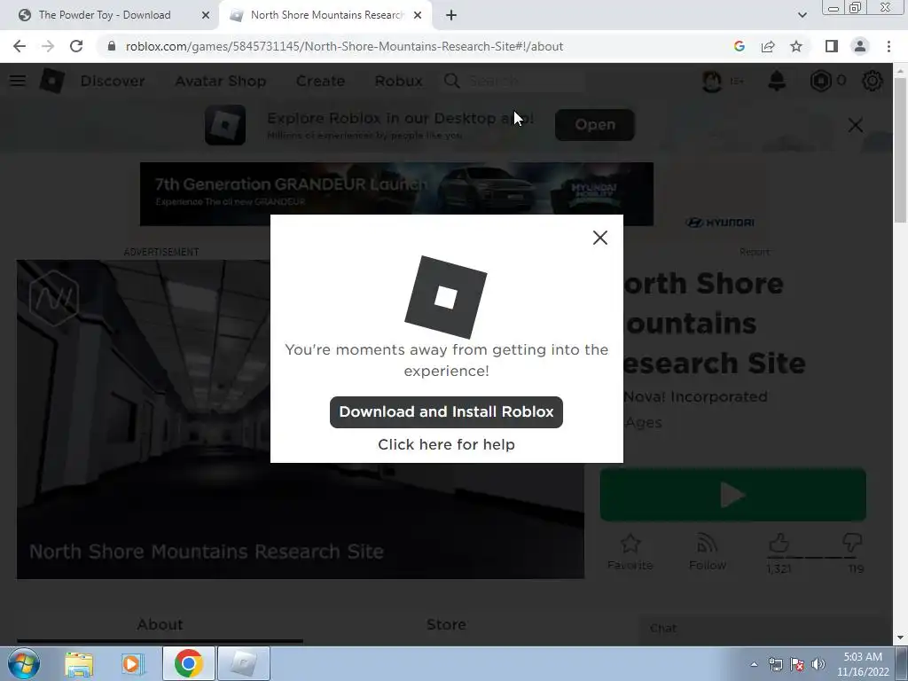
Task: Open Chrome side panel
Action: point(832,46)
